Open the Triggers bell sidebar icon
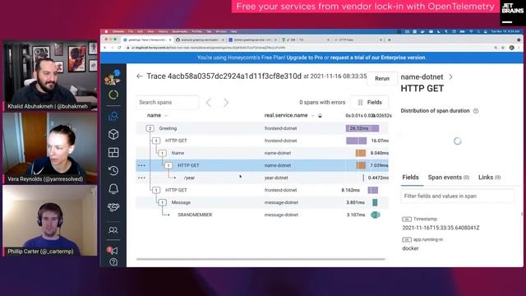Screen dimensions: 526x296 click(x=113, y=189)
